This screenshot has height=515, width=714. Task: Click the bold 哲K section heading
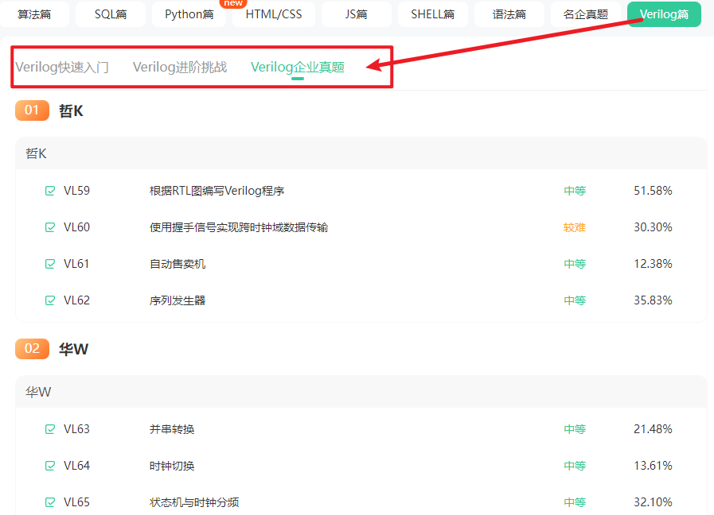pyautogui.click(x=71, y=111)
